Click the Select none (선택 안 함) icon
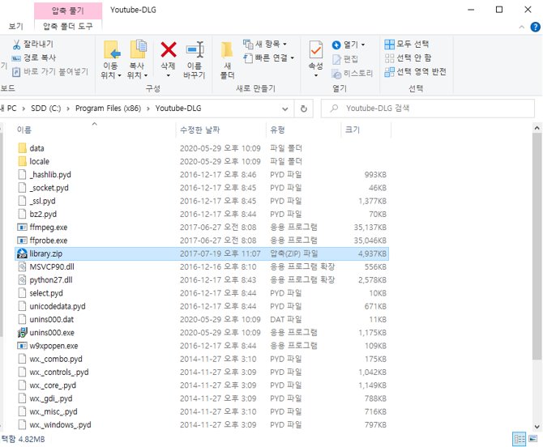The image size is (543, 447). coord(389,58)
